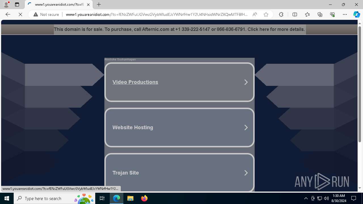Viewport: 363px width, 204px height.
Task: Click the page vertical scrollbar thumb
Action: pos(360,84)
